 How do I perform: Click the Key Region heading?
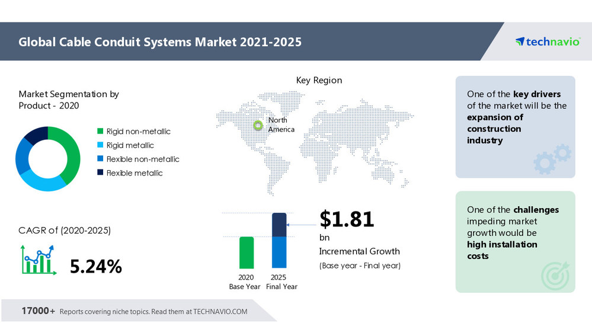pyautogui.click(x=319, y=80)
